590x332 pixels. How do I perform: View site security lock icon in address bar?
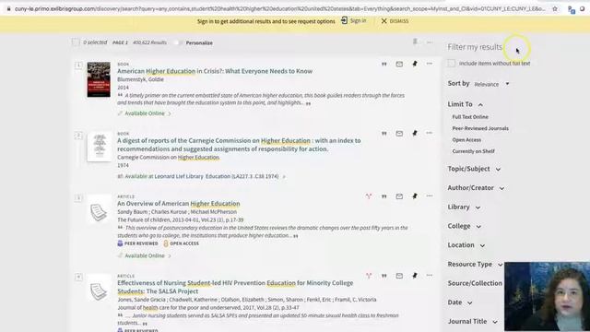(x=8, y=8)
